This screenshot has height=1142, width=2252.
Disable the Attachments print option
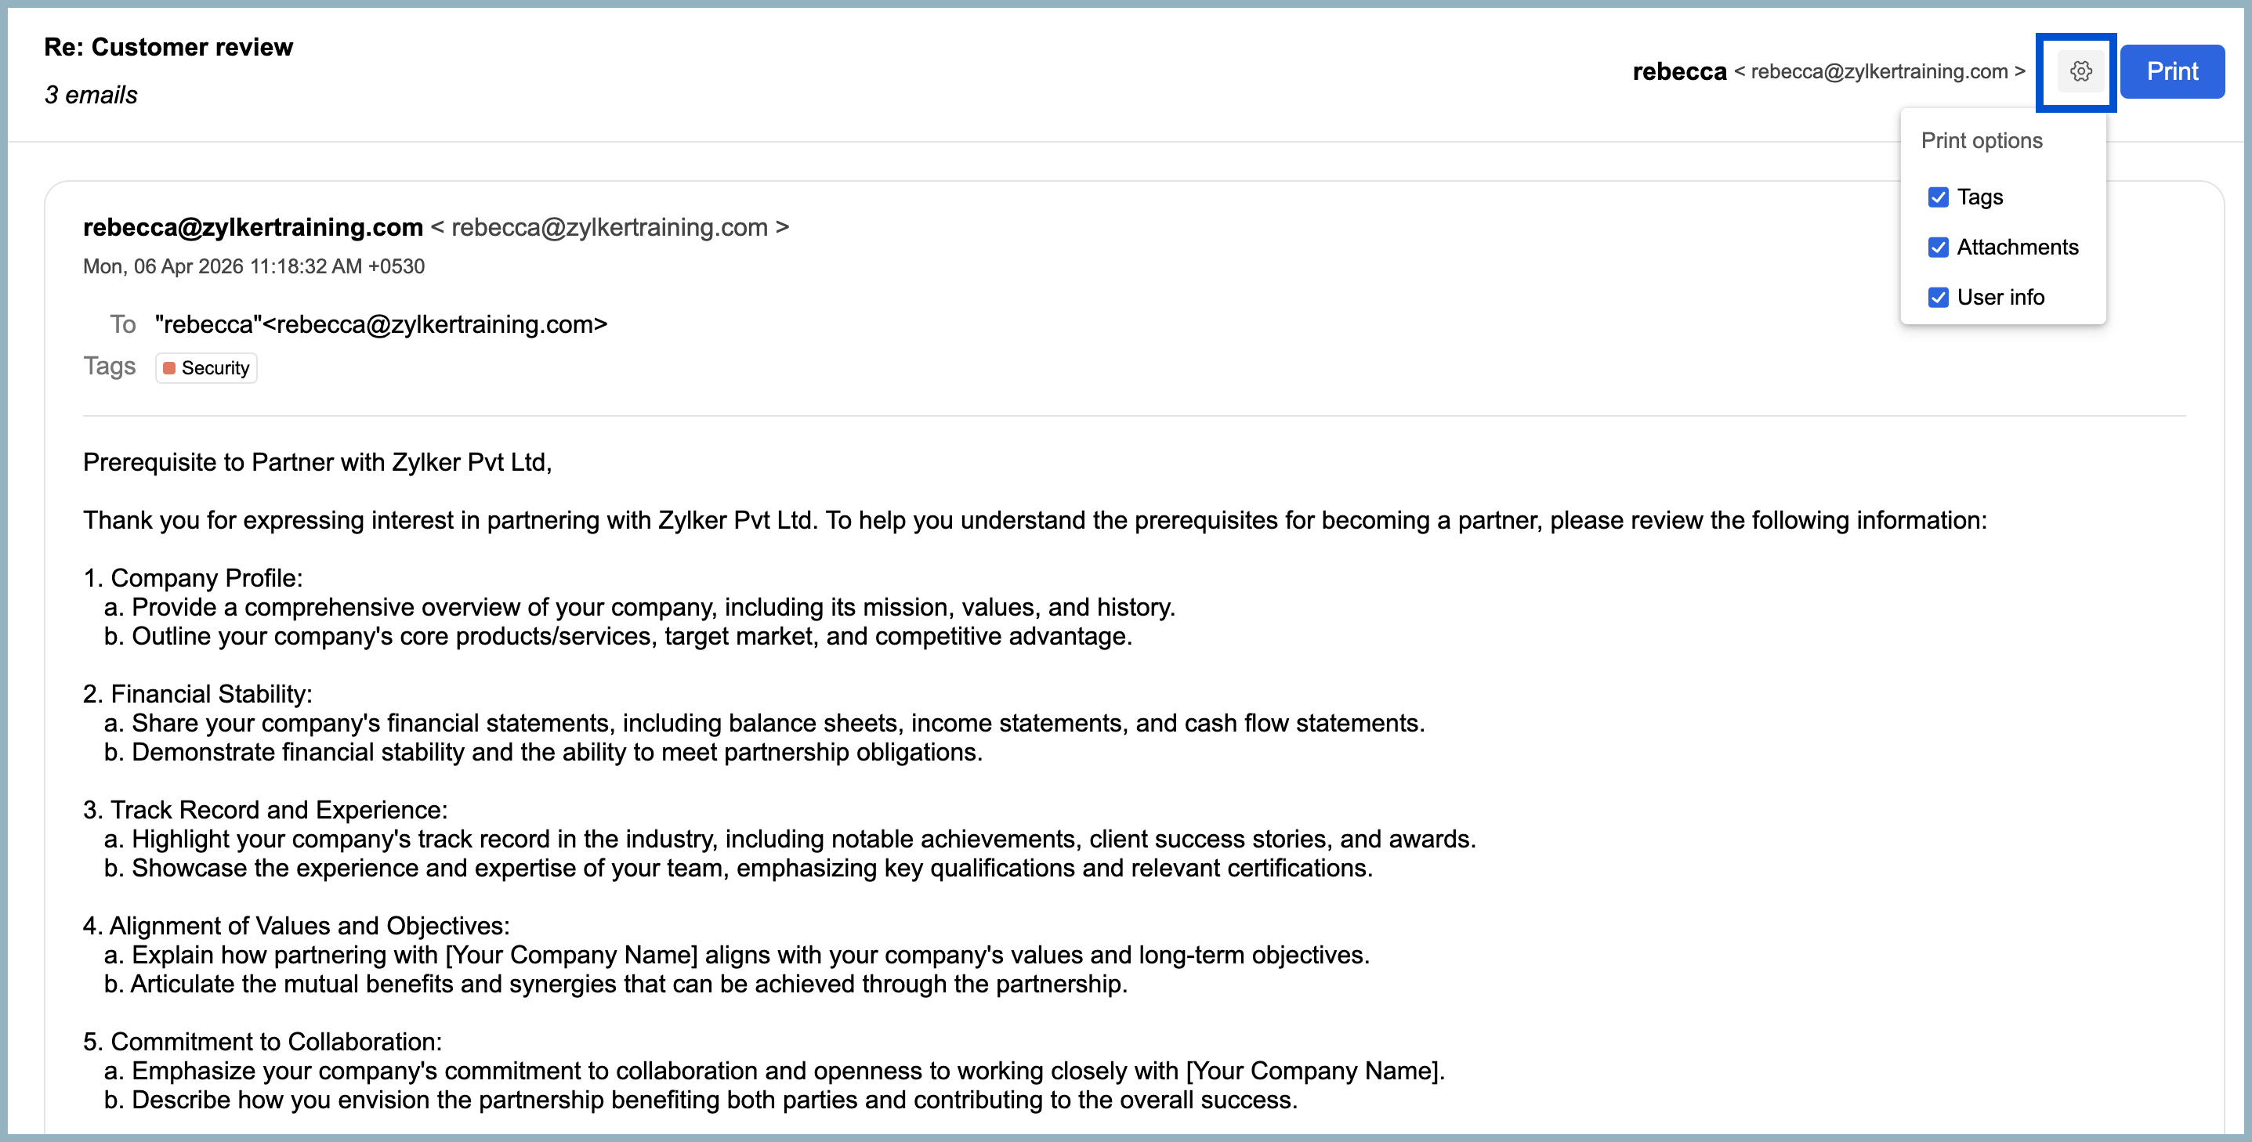pos(1937,248)
